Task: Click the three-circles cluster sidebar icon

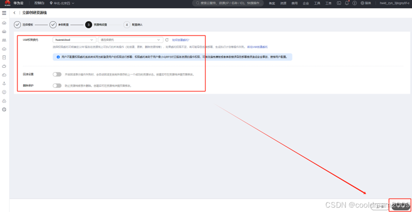Action: tap(4, 101)
